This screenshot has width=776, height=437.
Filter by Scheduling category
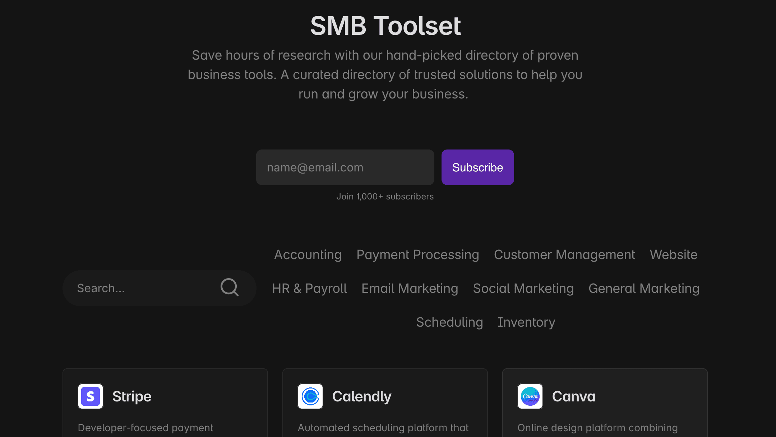click(x=449, y=322)
